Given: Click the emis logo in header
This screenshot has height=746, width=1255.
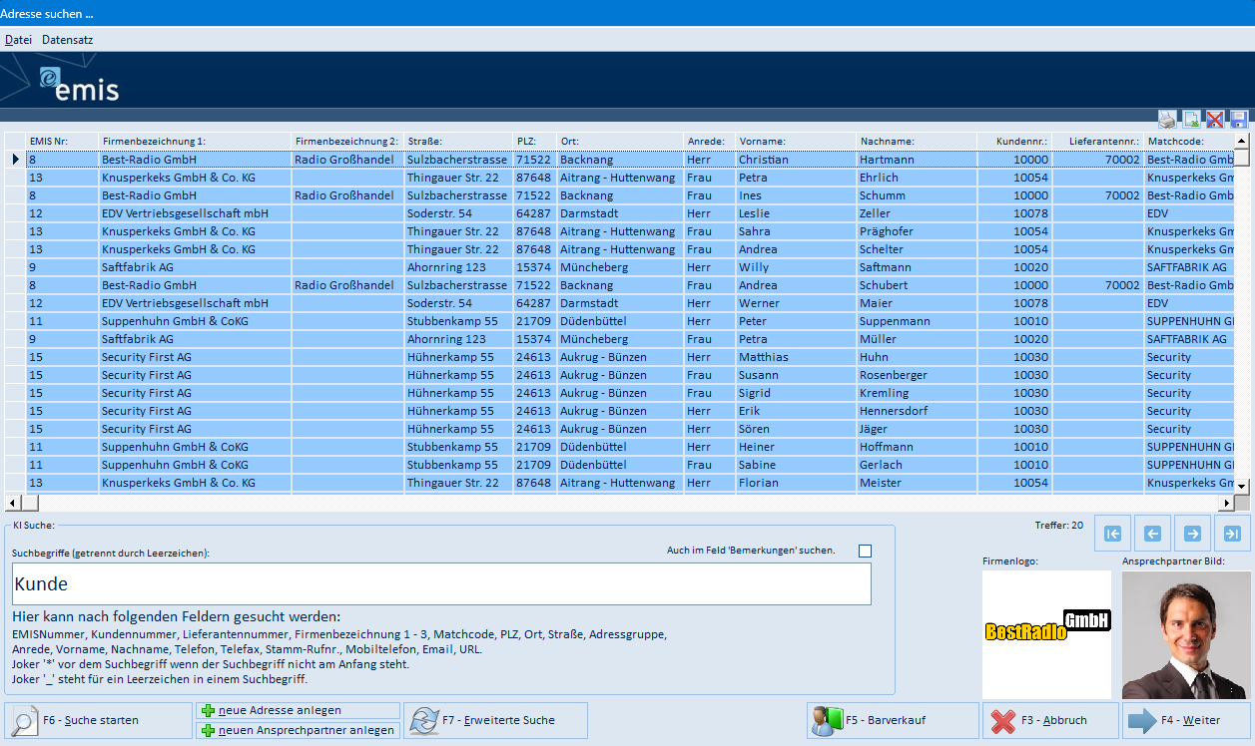Looking at the screenshot, I should 79,84.
